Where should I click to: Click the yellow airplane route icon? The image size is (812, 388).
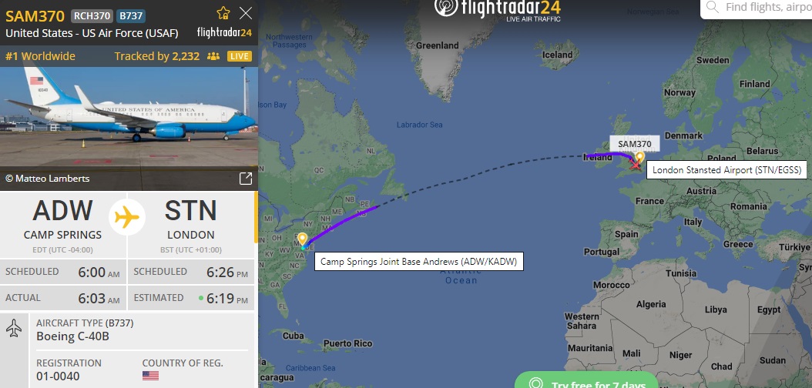tap(127, 217)
